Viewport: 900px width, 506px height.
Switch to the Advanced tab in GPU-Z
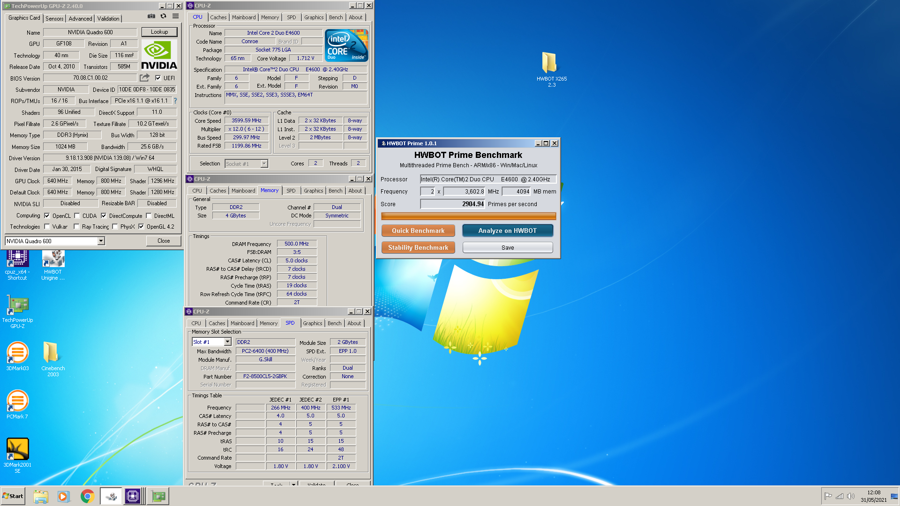point(80,19)
